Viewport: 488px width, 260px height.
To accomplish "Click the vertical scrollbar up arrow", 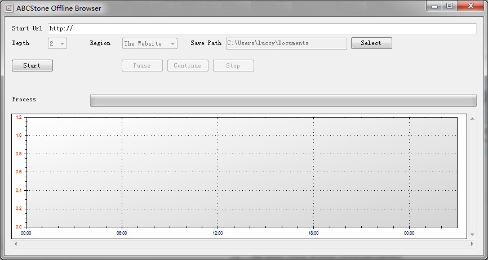I will click(x=472, y=119).
